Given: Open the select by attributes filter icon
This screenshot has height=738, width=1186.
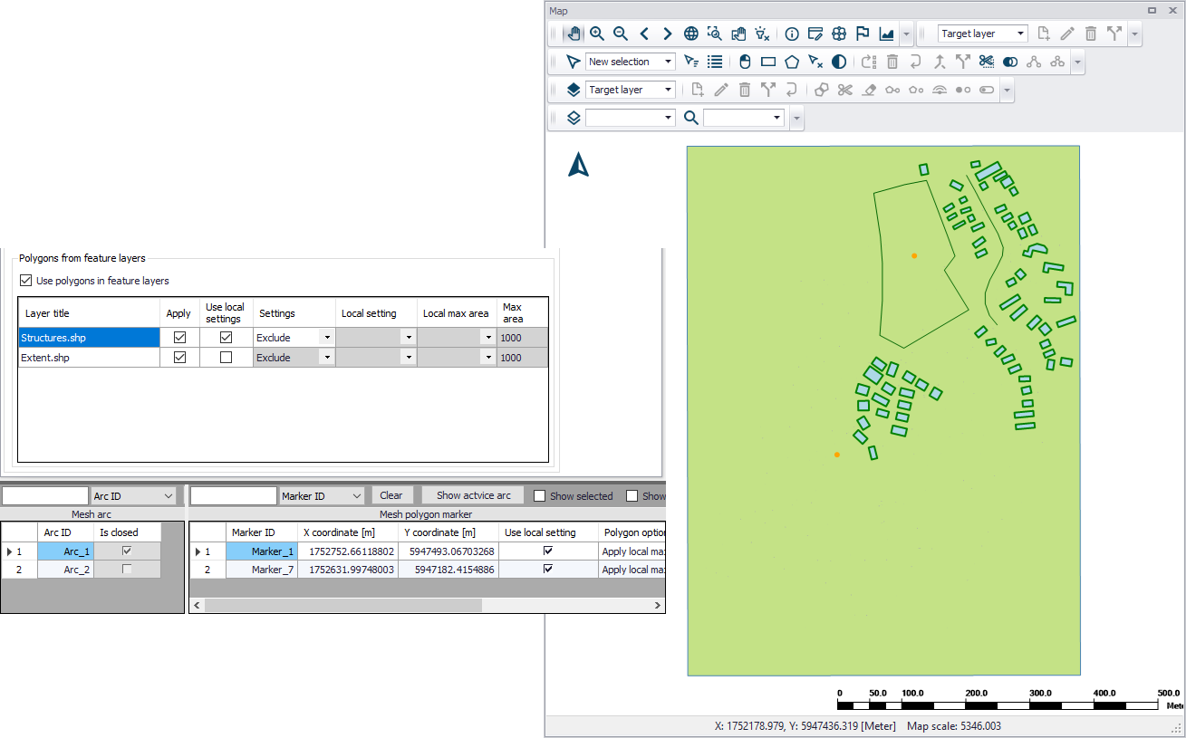Looking at the screenshot, I should [x=691, y=62].
